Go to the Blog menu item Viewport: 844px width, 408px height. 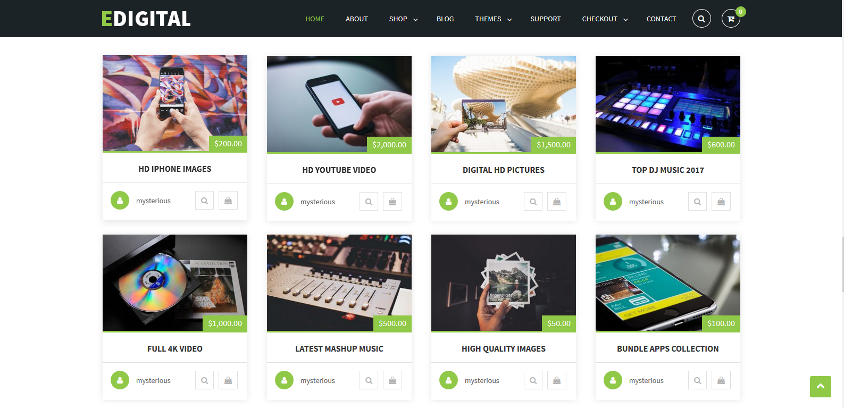(x=445, y=19)
